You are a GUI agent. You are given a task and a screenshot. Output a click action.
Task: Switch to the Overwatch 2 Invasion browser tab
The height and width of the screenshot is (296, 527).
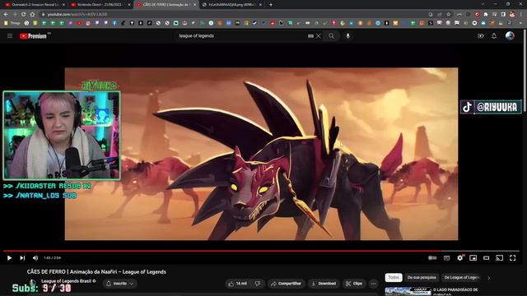click(35, 5)
